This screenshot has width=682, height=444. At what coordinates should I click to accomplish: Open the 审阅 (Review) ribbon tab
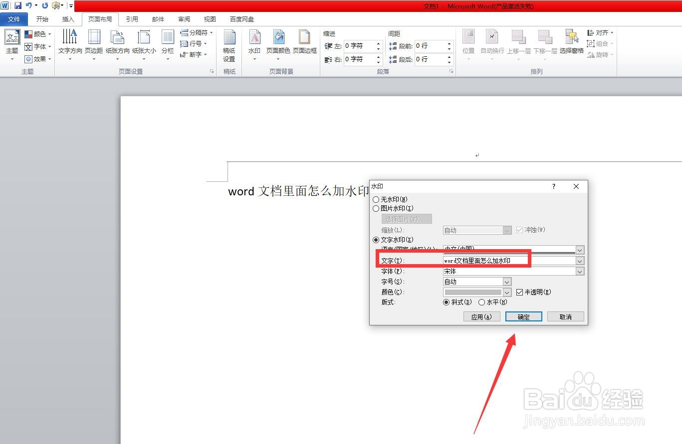(x=184, y=19)
